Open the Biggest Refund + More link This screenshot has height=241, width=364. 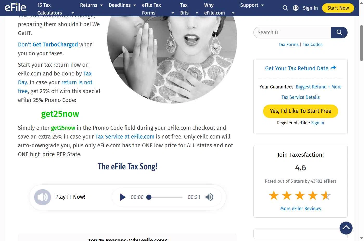click(x=319, y=87)
